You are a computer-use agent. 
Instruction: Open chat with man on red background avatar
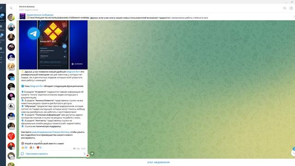(11, 146)
